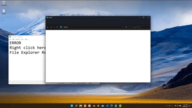Open Notepad File menu
The height and width of the screenshot is (108, 192).
[10, 39]
